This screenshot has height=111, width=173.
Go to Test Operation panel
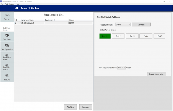(x=7, y=47)
